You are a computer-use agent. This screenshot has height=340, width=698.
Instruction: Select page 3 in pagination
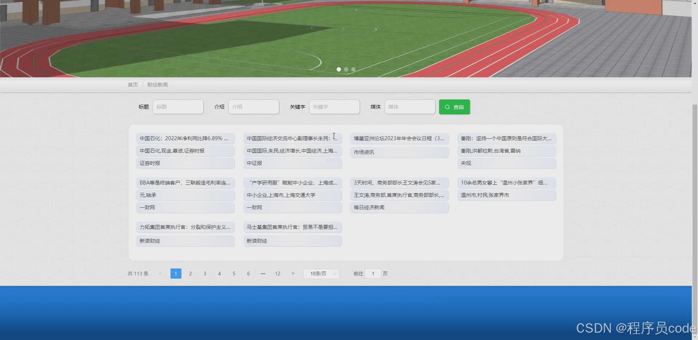click(205, 274)
